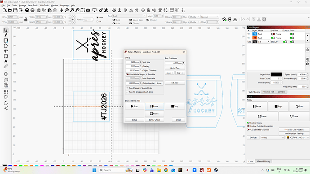
Task: Create a new file from top toolbar
Action: coord(4,10)
